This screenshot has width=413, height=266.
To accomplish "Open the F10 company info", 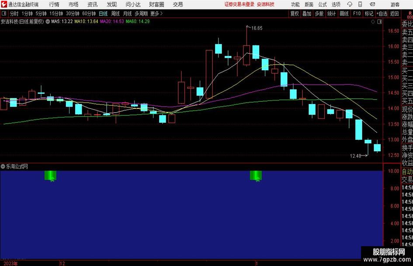I will point(357,14).
